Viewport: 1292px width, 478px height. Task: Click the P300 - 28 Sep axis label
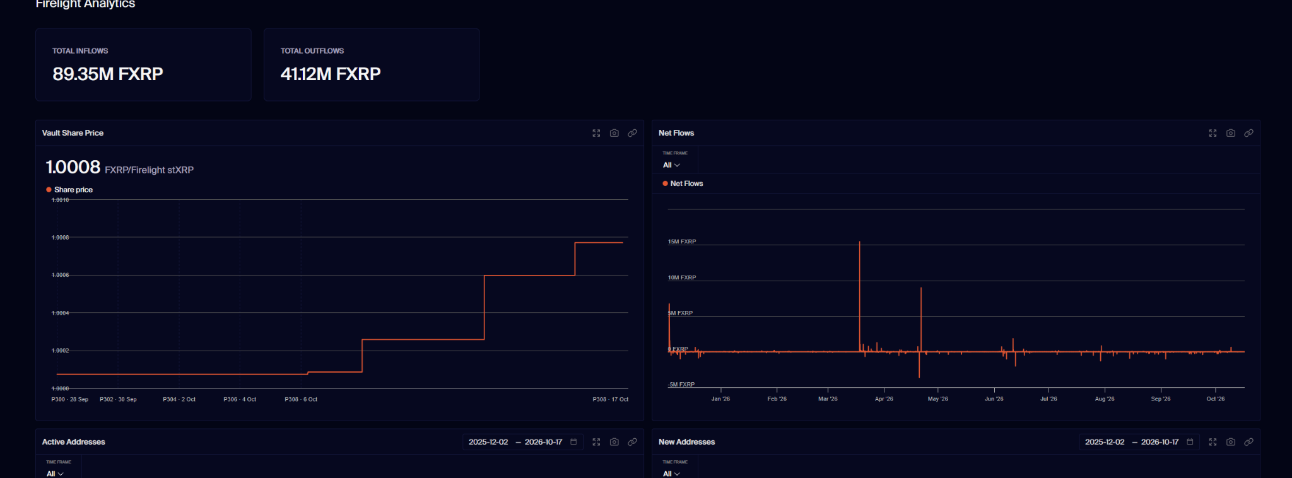click(69, 399)
